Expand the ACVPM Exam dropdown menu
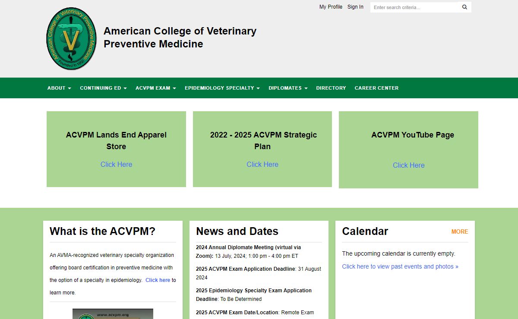518x319 pixels. click(156, 88)
